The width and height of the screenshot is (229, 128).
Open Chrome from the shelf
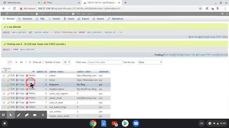(x=93, y=123)
